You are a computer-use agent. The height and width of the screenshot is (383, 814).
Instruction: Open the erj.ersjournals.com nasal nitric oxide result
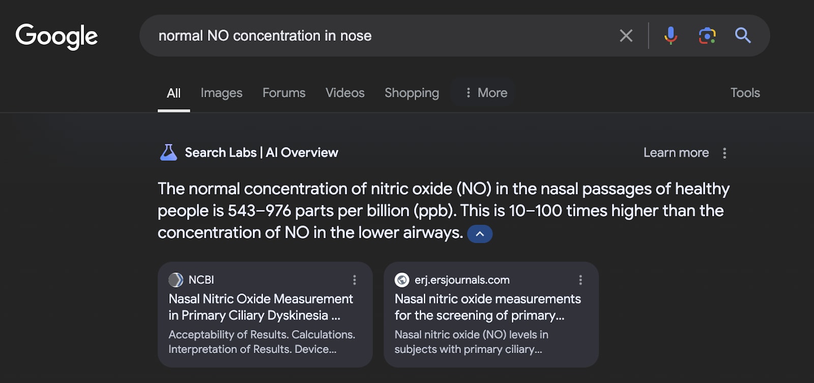[x=487, y=307]
